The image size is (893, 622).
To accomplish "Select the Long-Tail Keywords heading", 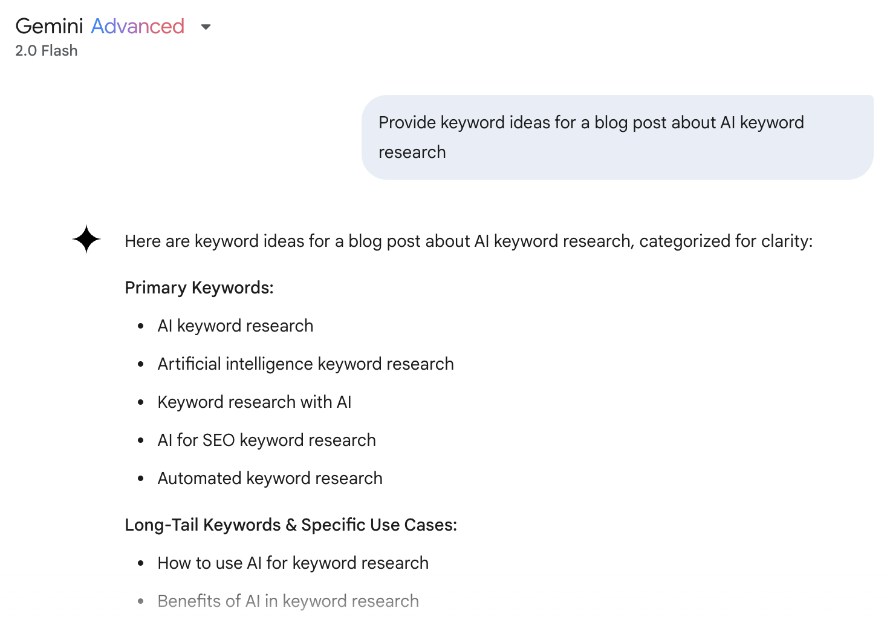I will 291,525.
